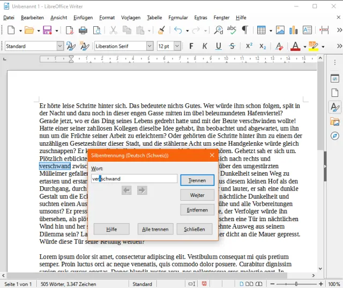Click the Spellcheck abc icon
Screen dimensions: 343x288
232,31
